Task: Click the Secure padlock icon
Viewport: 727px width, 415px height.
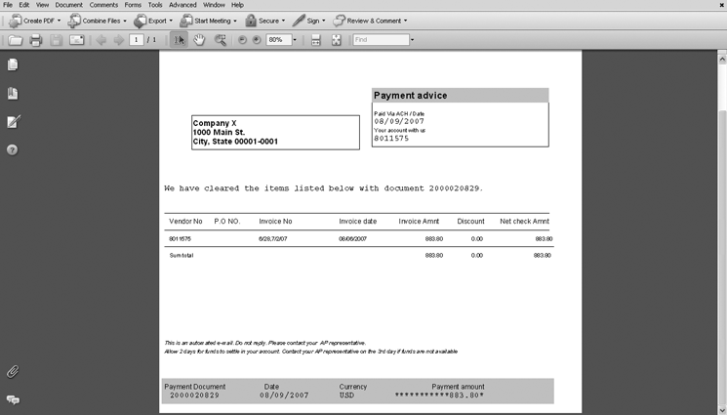Action: click(x=251, y=21)
